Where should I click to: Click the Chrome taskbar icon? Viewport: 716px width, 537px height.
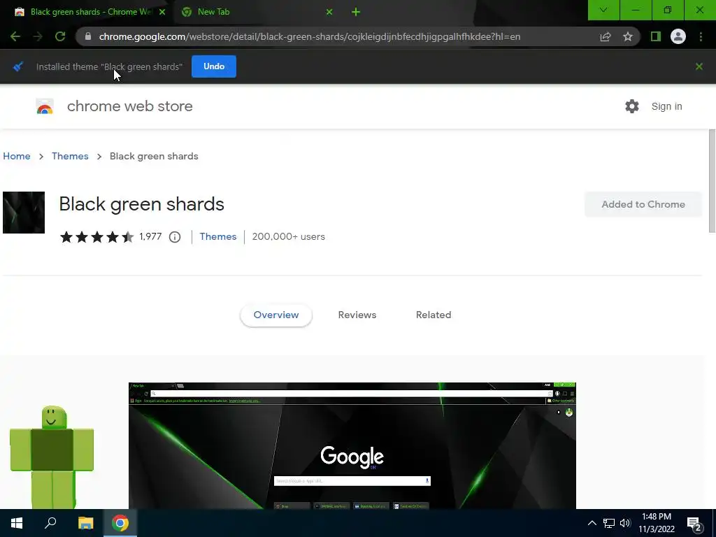click(x=120, y=523)
